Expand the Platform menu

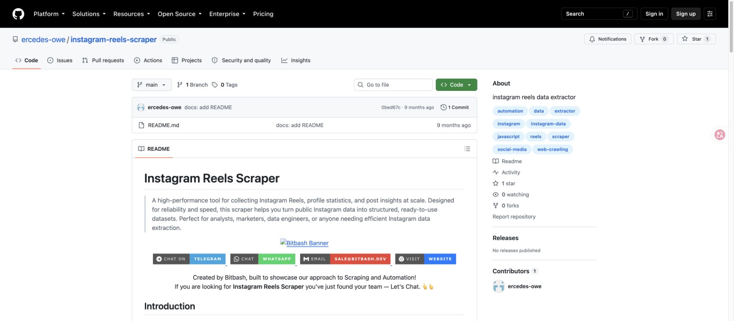click(x=49, y=14)
